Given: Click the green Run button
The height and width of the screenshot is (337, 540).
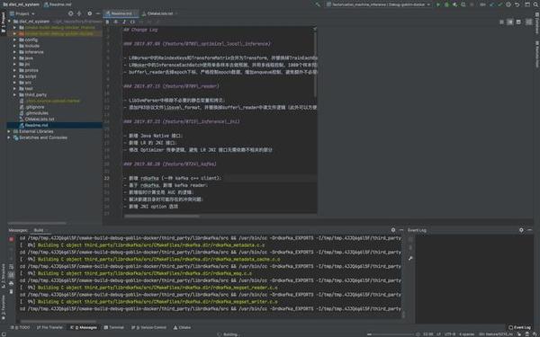Looking at the screenshot, I should pyautogui.click(x=438, y=4).
